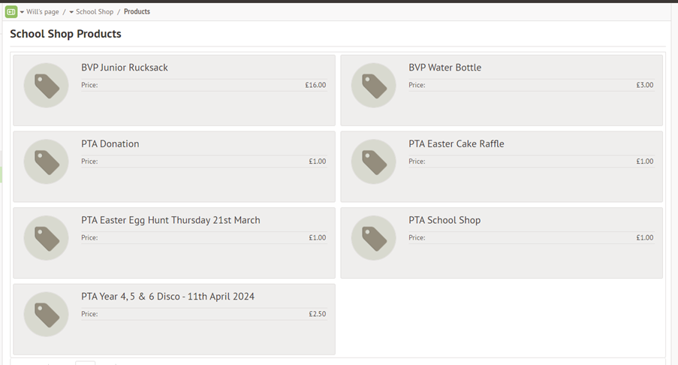Open the BVP Water Bottle product title
678x365 pixels.
[x=445, y=68]
